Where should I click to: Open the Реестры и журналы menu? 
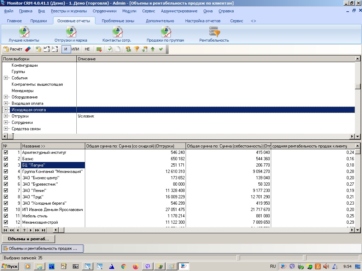tap(69, 11)
